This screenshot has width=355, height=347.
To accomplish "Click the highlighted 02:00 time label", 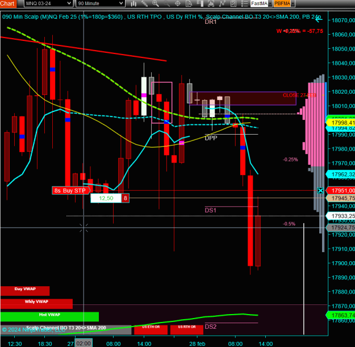I will point(83,344).
